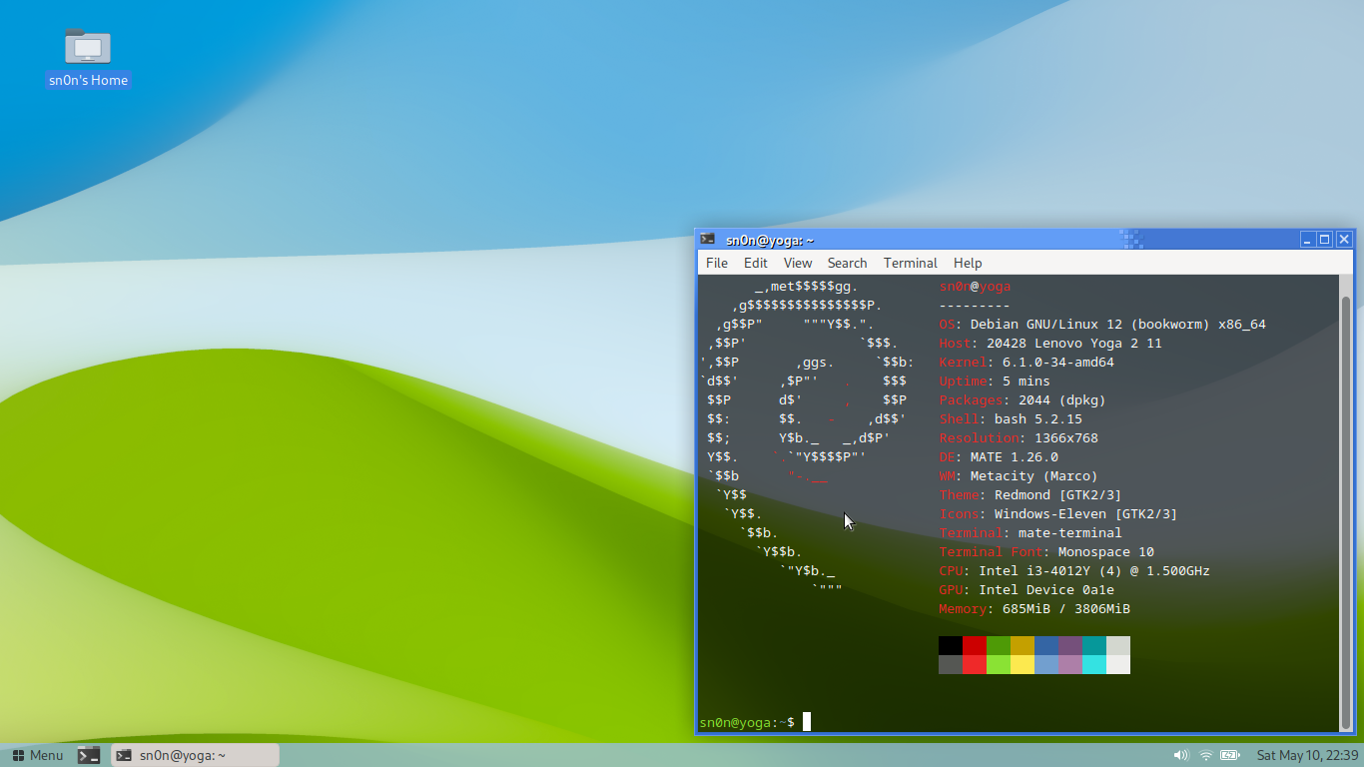
Task: Click the terminal command prompt cursor
Action: point(807,722)
